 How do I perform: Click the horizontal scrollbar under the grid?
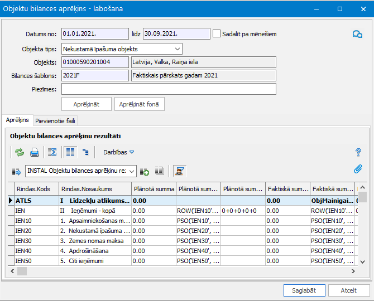[x=184, y=271]
